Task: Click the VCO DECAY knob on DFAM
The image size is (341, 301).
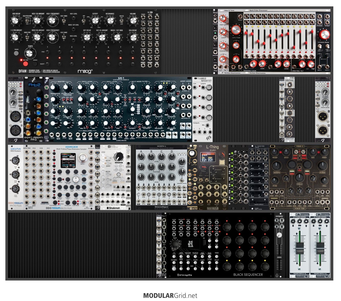Action: pos(16,21)
